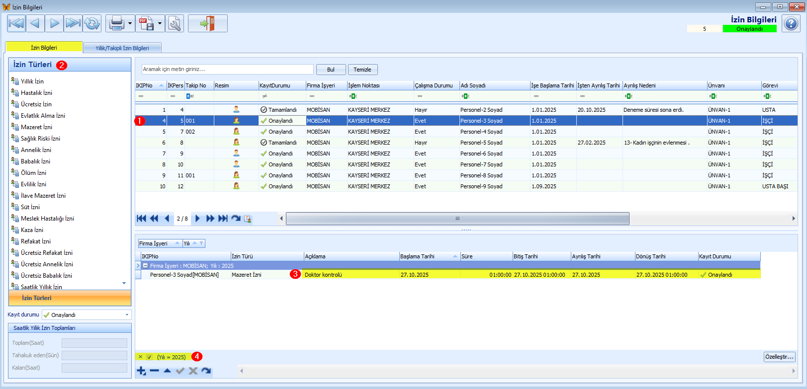Click the Bul search button
The width and height of the screenshot is (807, 389).
tap(331, 70)
